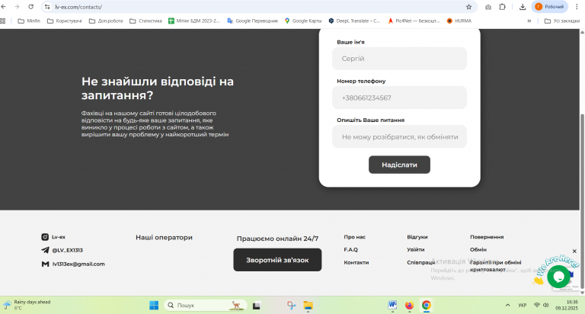
Task: Open Google Карты bookmark
Action: 303,21
